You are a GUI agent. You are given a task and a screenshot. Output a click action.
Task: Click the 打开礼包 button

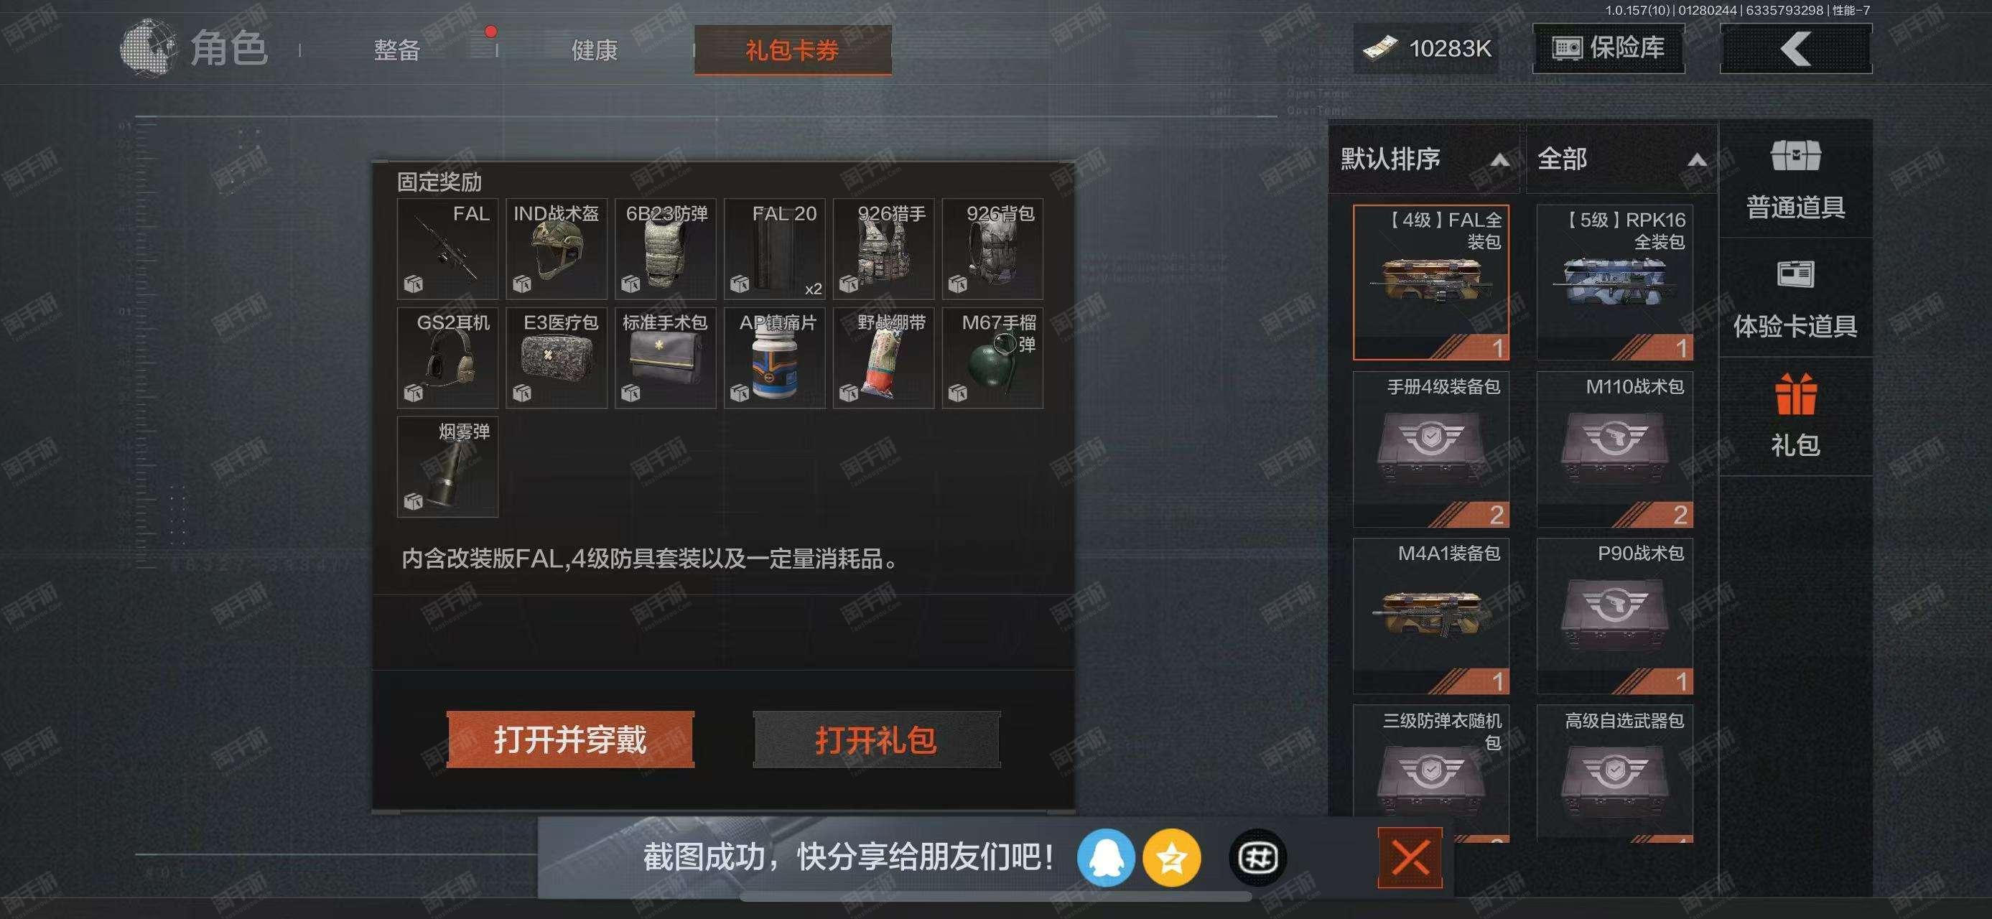[876, 740]
